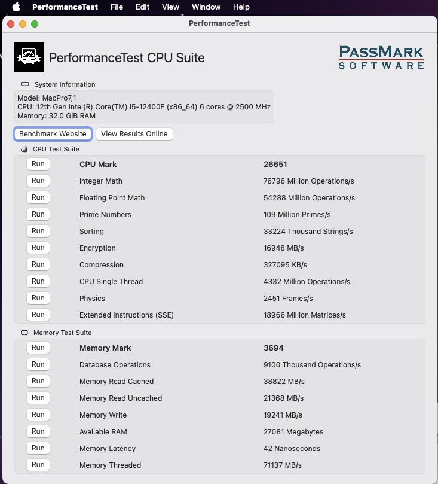Open the View menu
This screenshot has height=484, width=438.
pos(170,7)
